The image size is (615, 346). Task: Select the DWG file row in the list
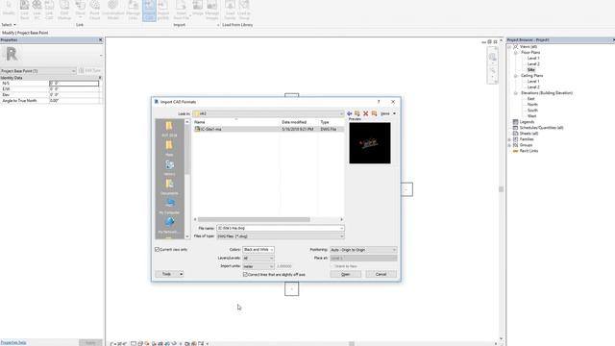(268, 129)
